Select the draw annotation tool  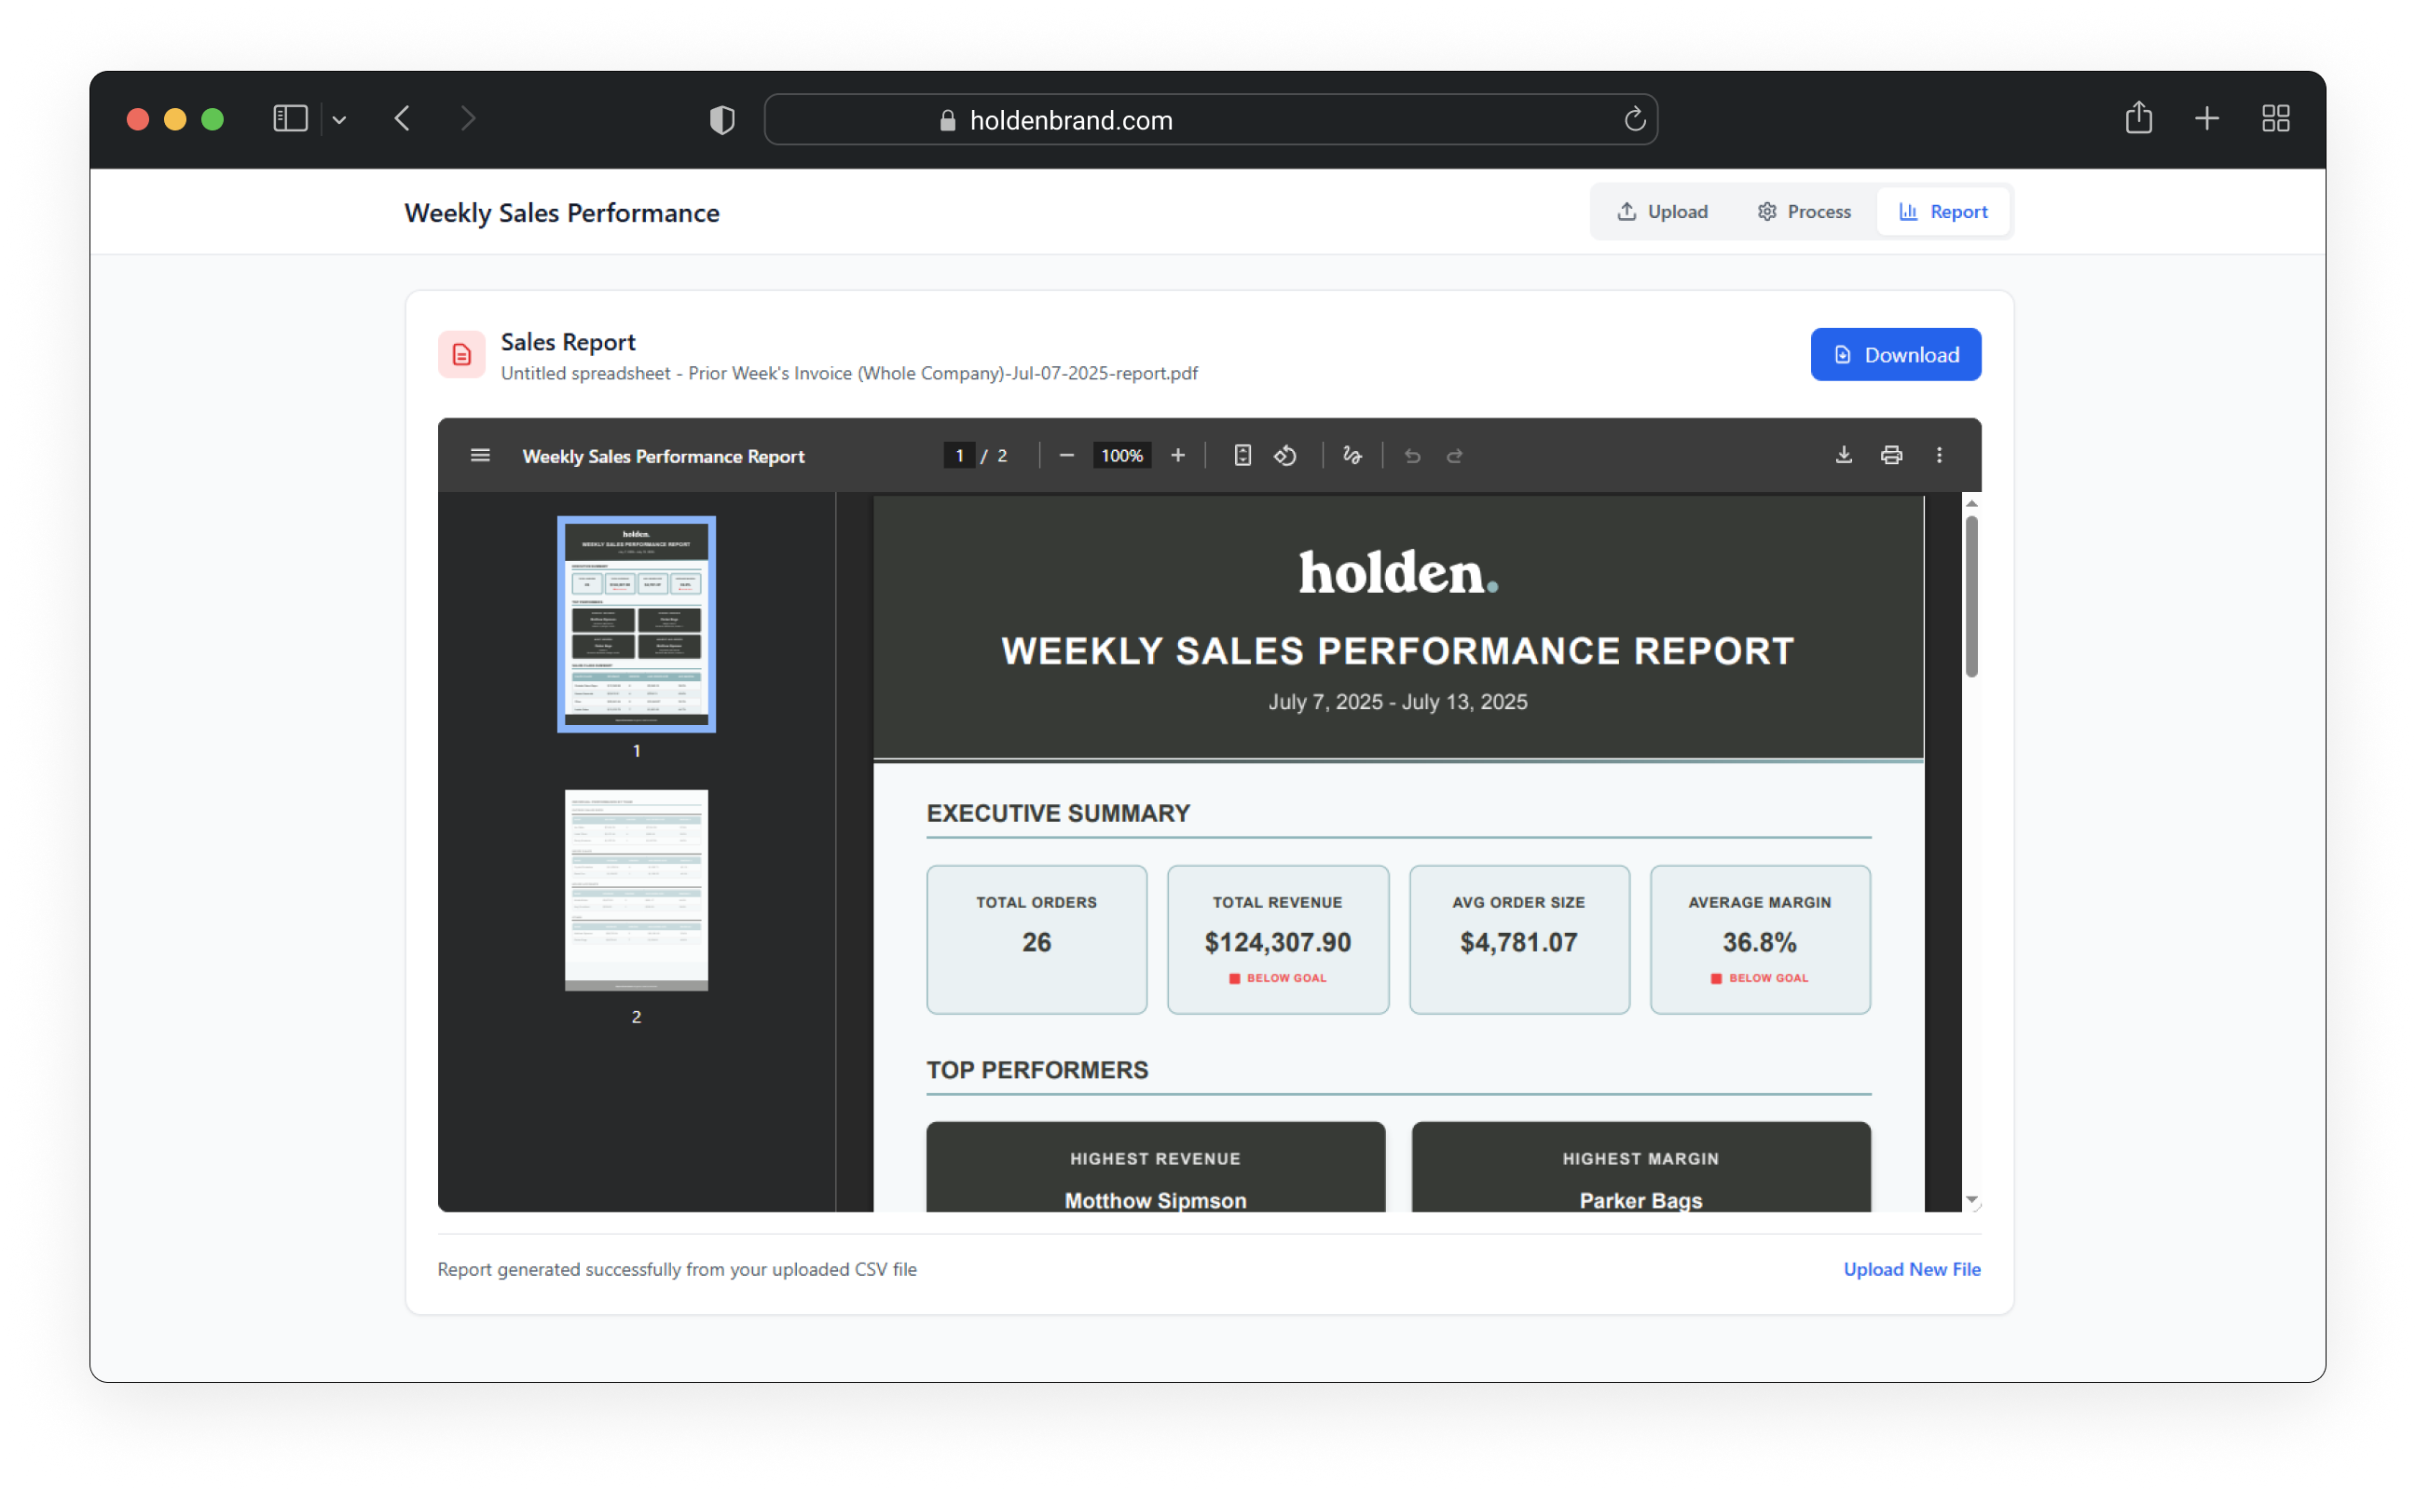1352,456
